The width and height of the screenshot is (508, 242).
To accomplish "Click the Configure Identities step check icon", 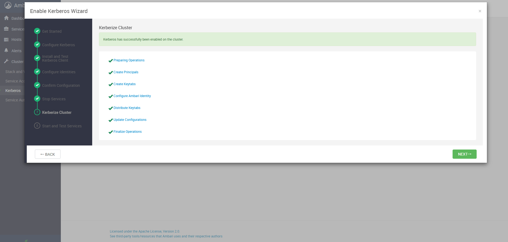I will [37, 72].
